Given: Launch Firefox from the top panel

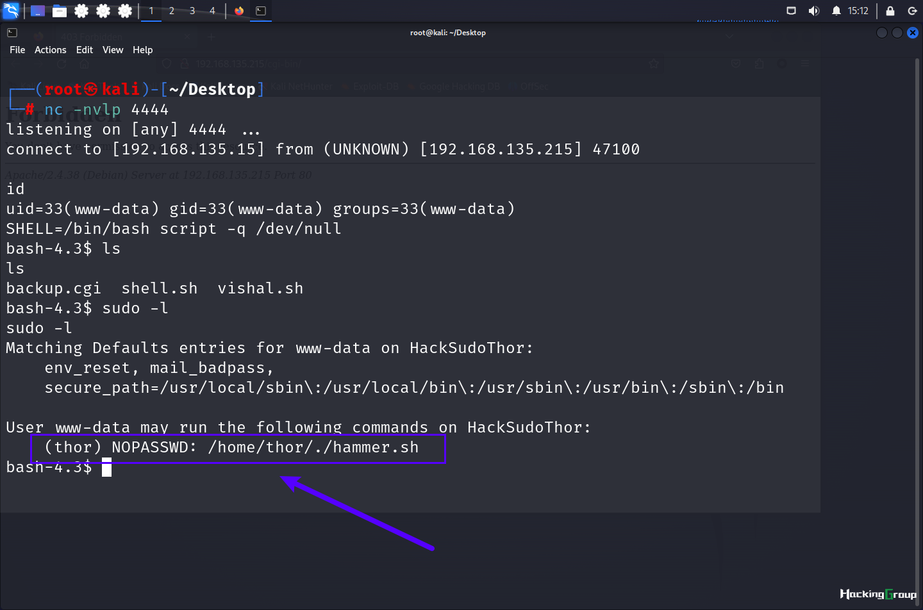Looking at the screenshot, I should pyautogui.click(x=239, y=11).
